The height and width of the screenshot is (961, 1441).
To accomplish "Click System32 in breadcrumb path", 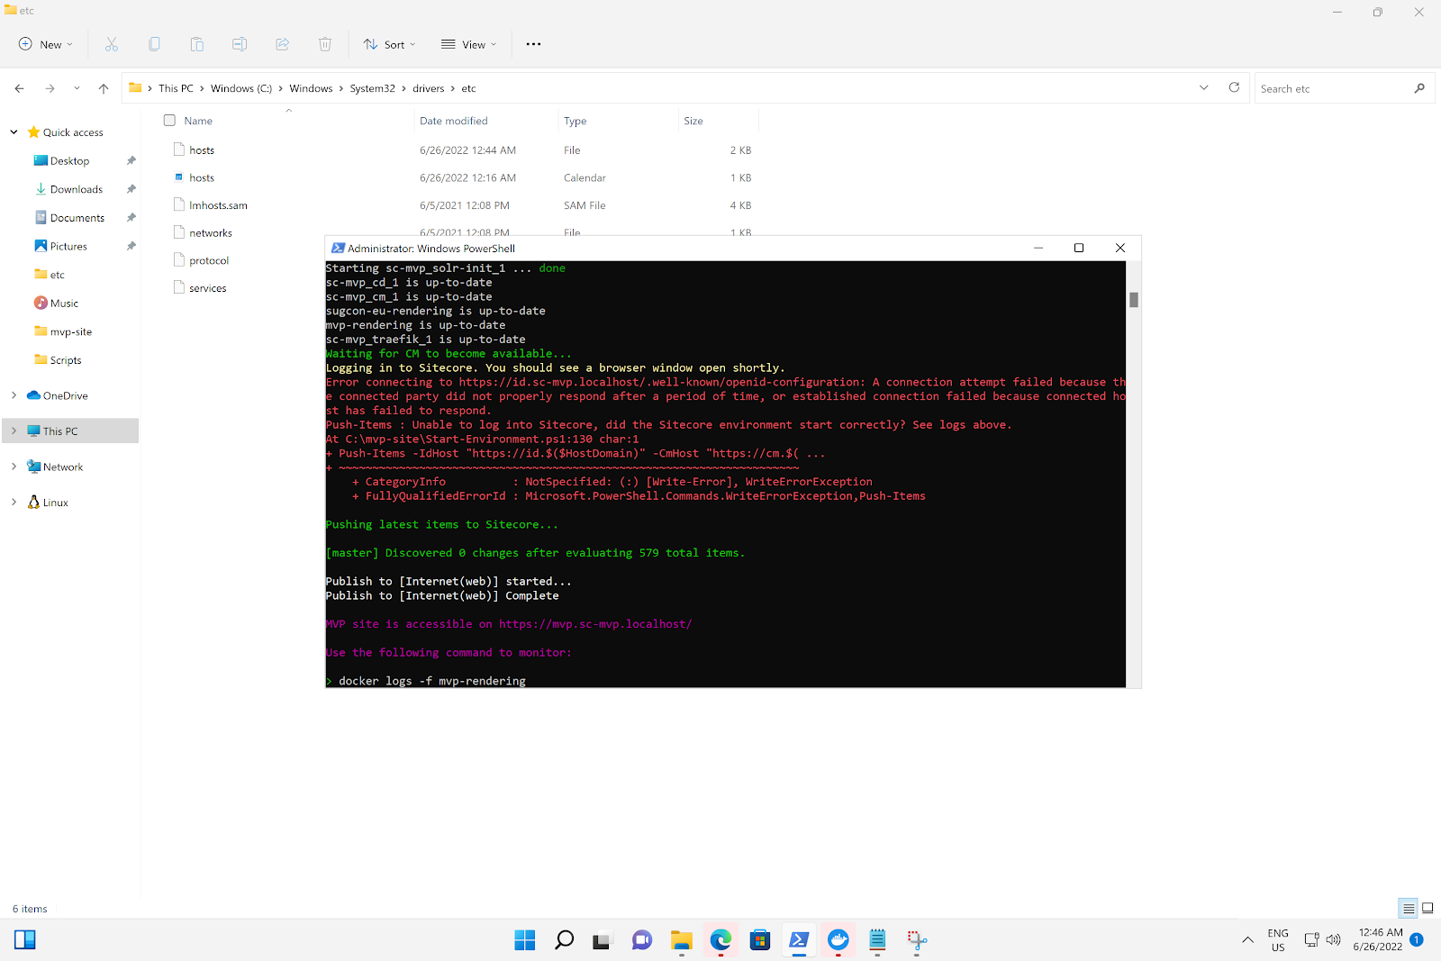I will (x=372, y=88).
